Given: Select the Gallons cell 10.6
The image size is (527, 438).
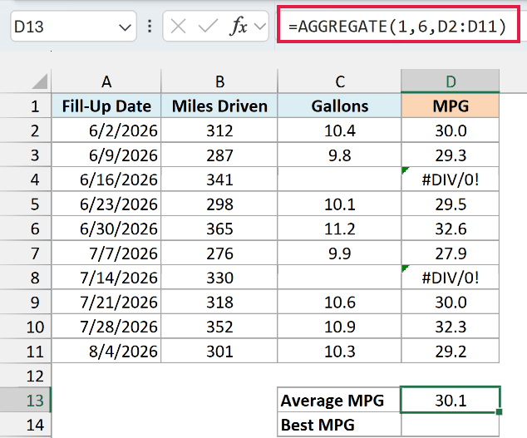Looking at the screenshot, I should tap(339, 303).
